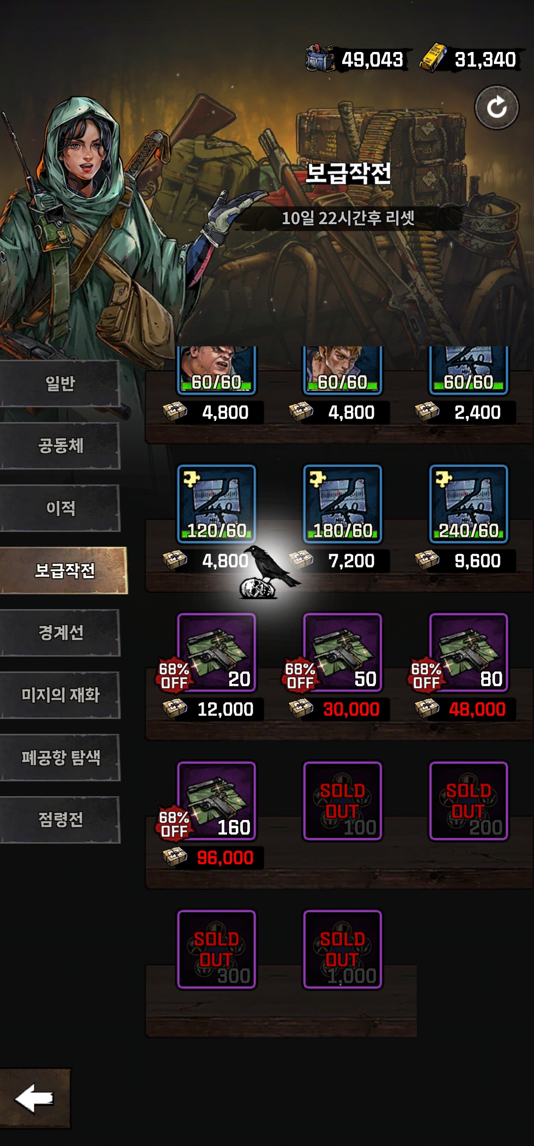The image size is (534, 1146).
Task: Open the 일반 shop tab
Action: 60,383
